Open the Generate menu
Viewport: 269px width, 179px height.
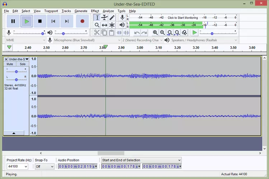(81, 11)
